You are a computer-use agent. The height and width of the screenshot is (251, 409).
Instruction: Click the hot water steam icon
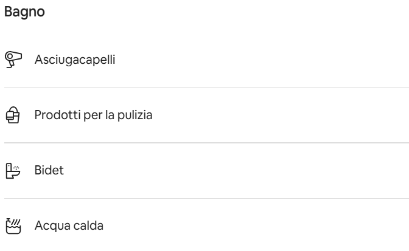click(12, 225)
